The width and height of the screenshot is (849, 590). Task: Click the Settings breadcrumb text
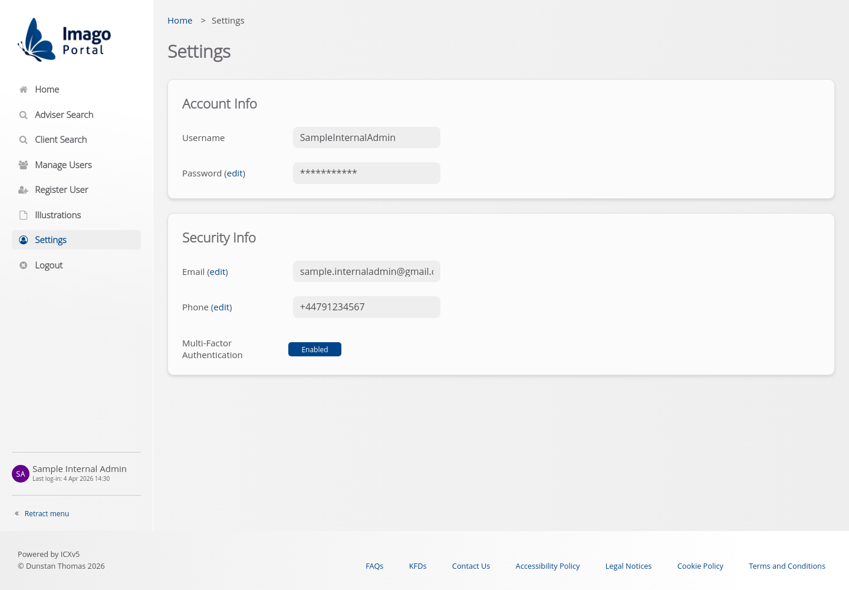pyautogui.click(x=228, y=21)
